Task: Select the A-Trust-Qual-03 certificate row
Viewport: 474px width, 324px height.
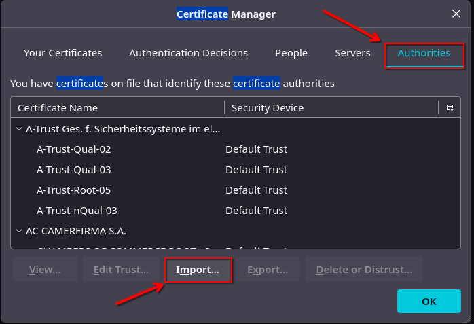Action: (73, 169)
